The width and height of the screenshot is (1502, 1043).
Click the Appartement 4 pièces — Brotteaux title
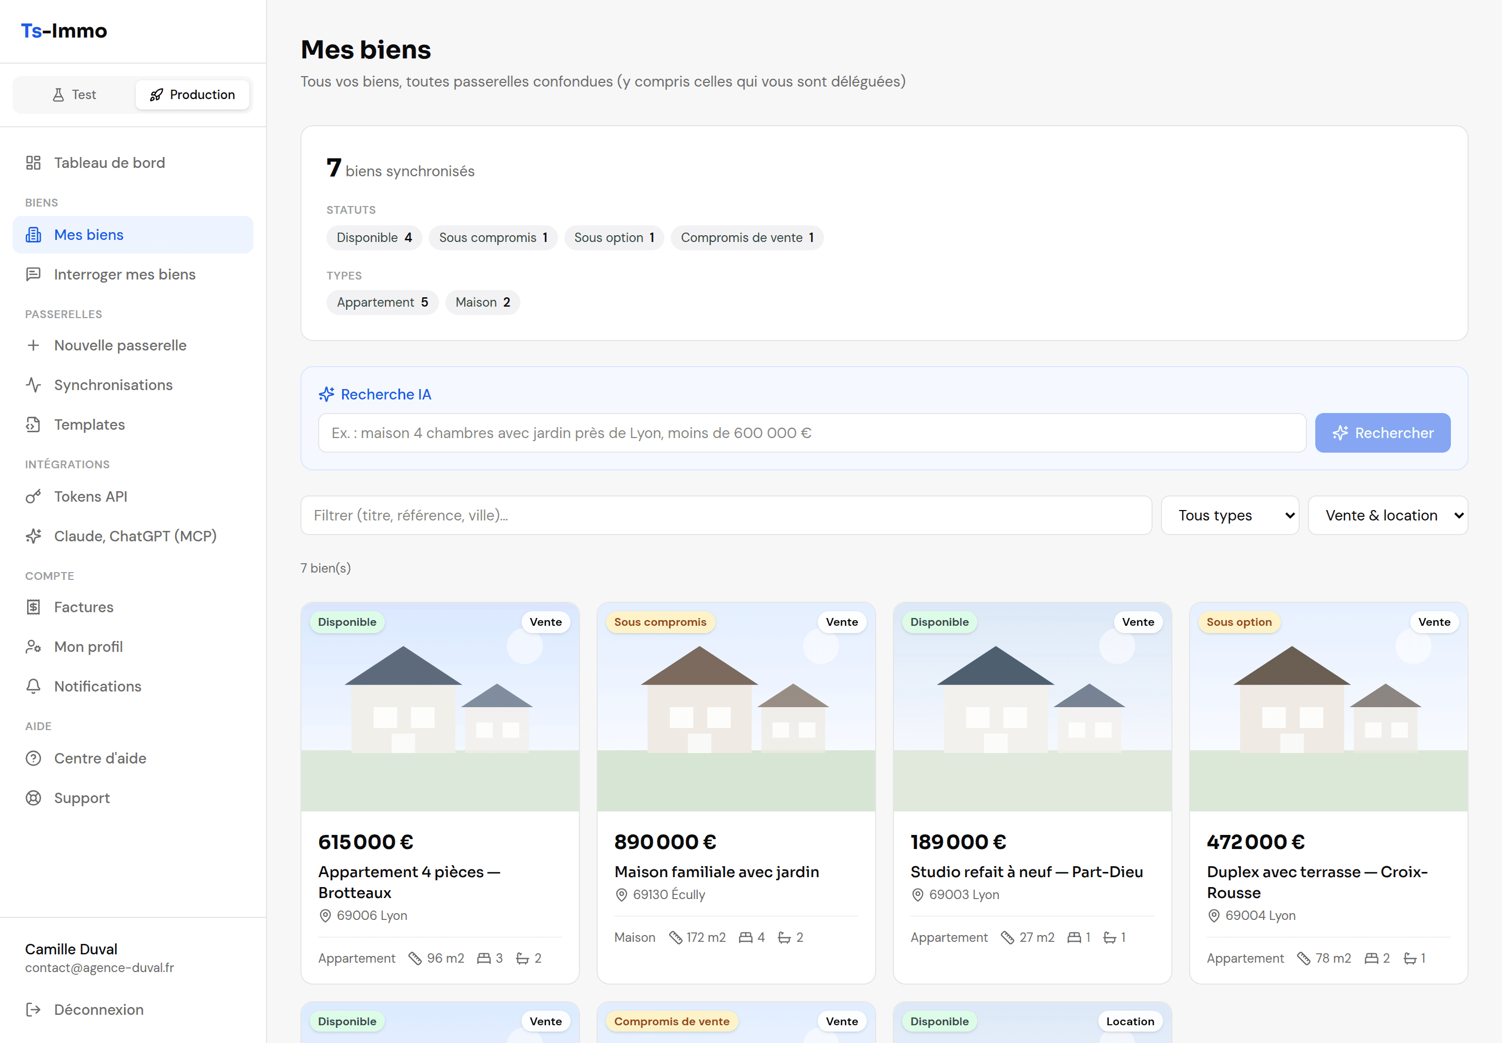[409, 882]
